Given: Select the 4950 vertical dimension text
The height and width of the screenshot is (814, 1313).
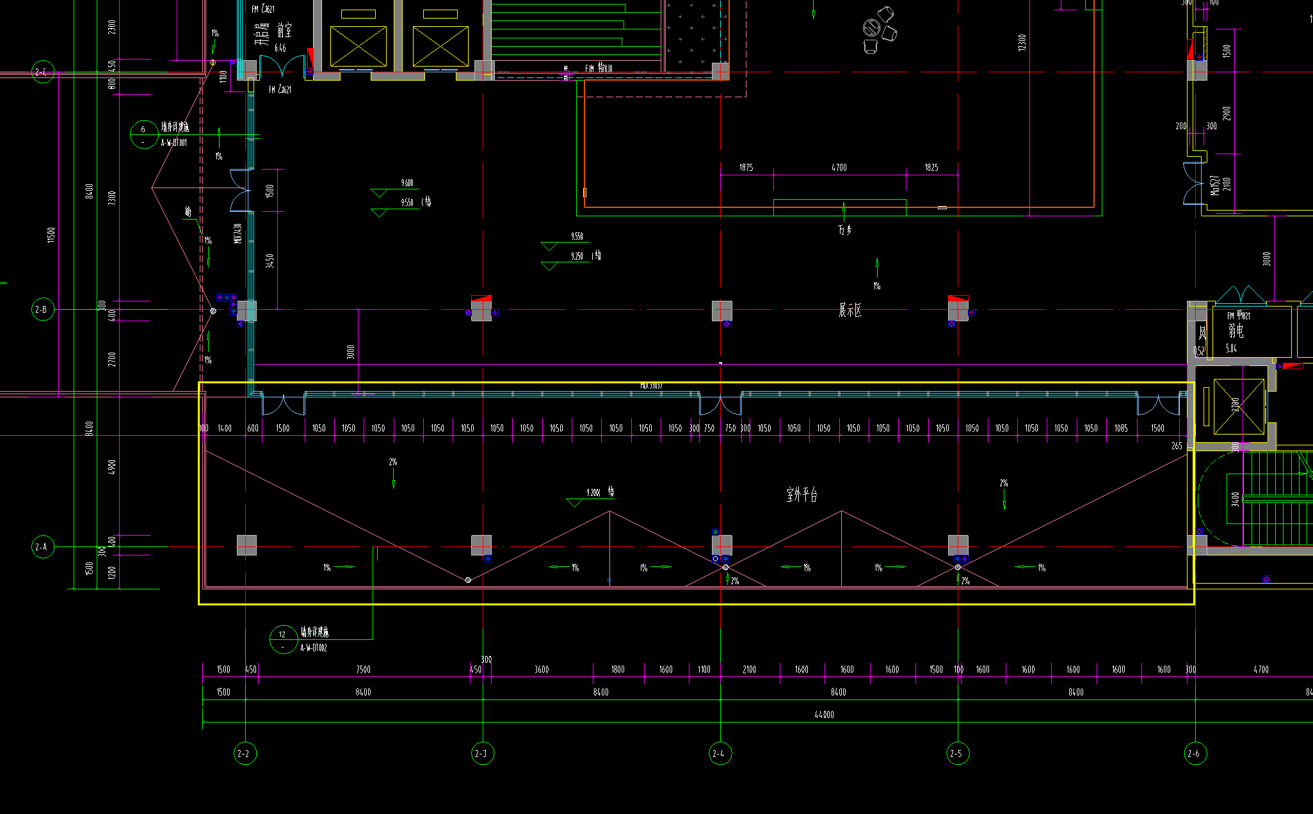Looking at the screenshot, I should (x=112, y=467).
